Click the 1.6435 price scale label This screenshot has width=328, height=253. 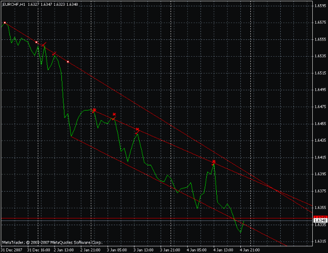pyautogui.click(x=320, y=141)
